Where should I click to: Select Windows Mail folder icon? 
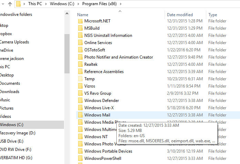point(80,115)
